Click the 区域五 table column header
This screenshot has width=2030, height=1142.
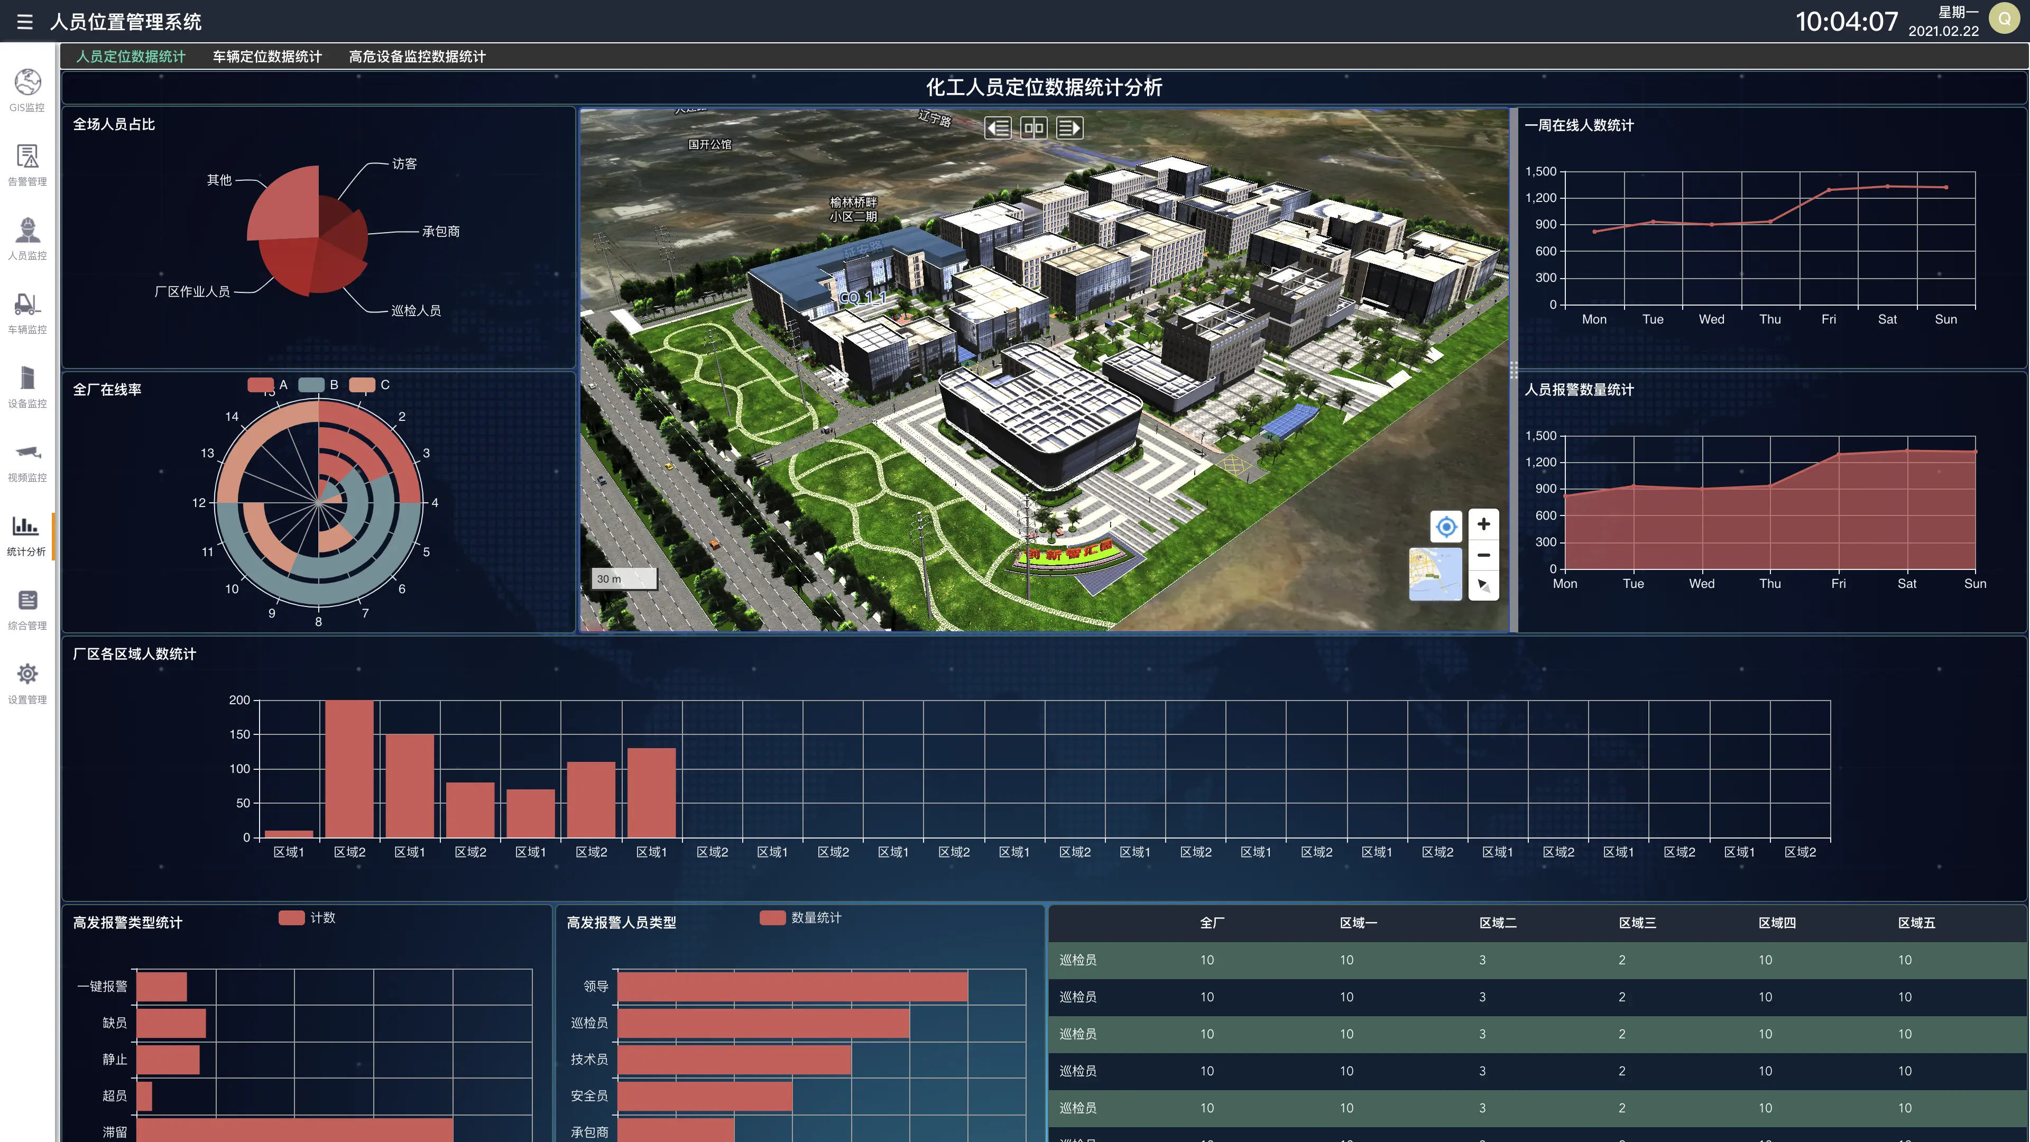coord(1916,923)
